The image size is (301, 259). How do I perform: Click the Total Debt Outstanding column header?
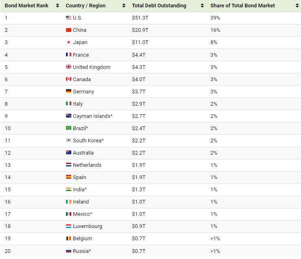[159, 6]
